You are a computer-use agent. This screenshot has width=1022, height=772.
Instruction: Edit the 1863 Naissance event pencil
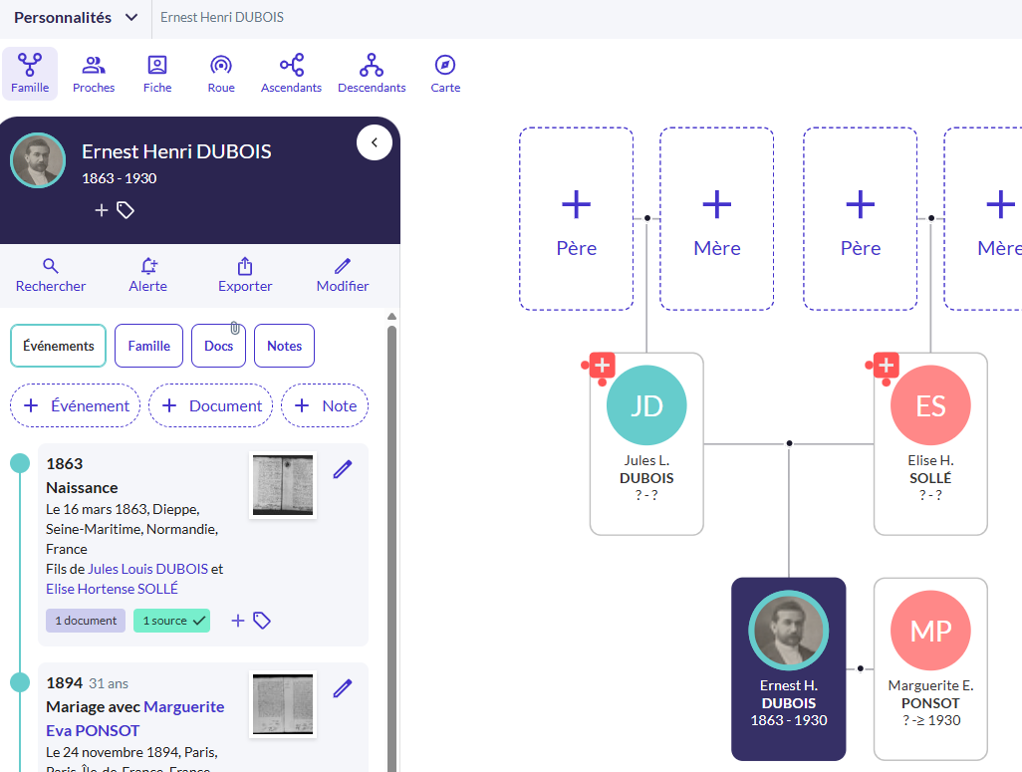pos(343,469)
